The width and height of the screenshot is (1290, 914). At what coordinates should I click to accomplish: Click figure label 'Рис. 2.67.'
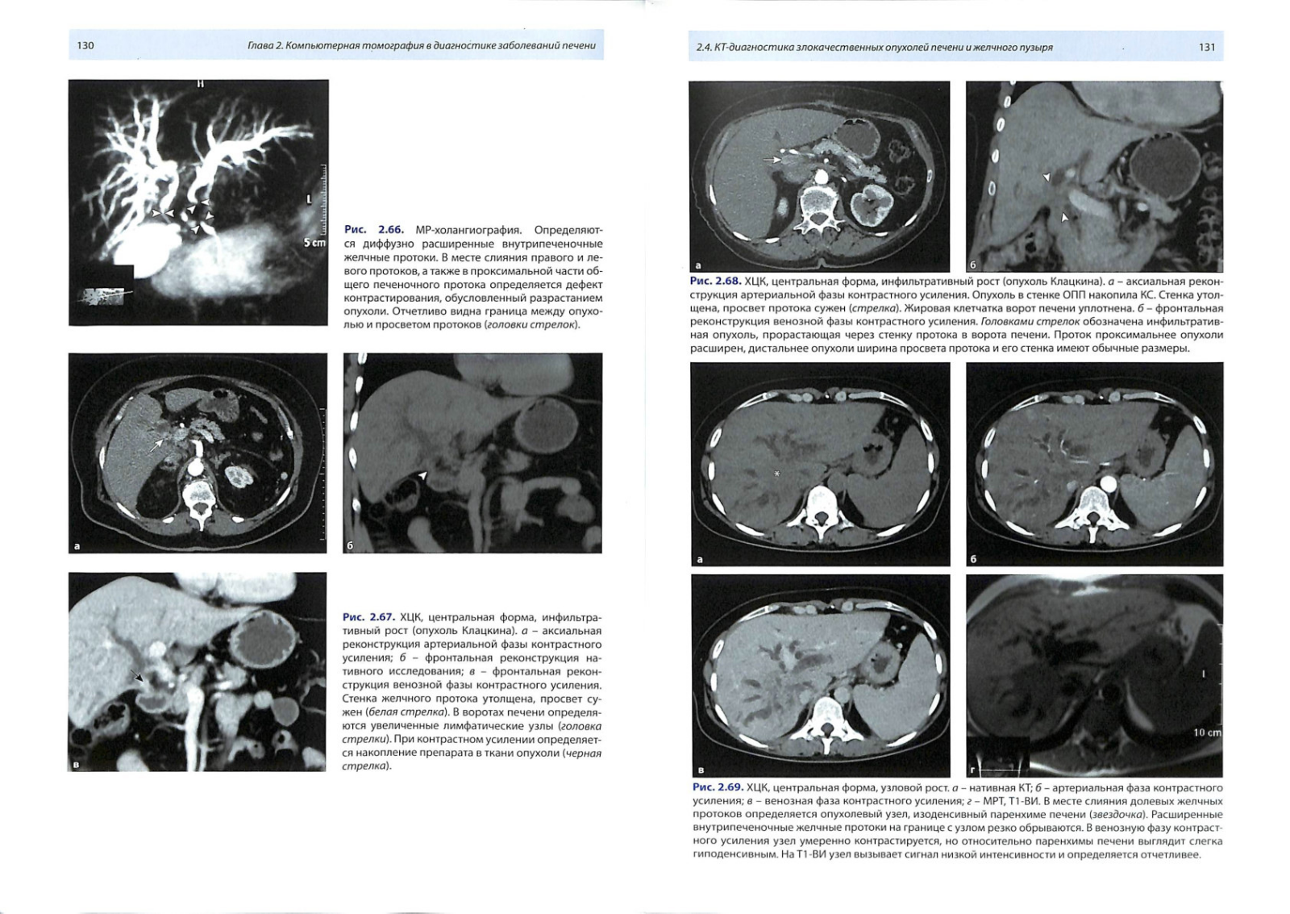(x=368, y=617)
